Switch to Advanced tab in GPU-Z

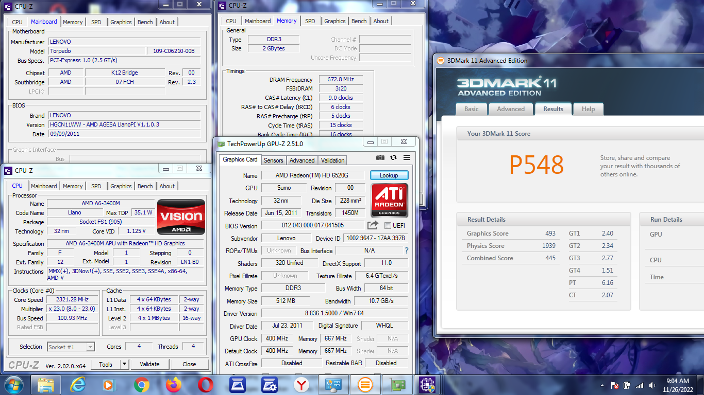click(302, 160)
